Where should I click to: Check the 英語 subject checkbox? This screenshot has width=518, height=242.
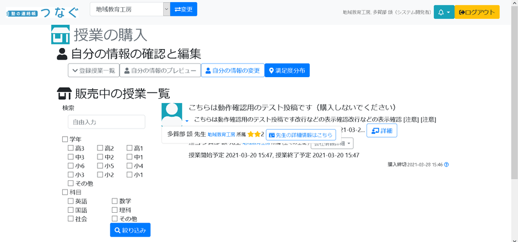coord(71,201)
